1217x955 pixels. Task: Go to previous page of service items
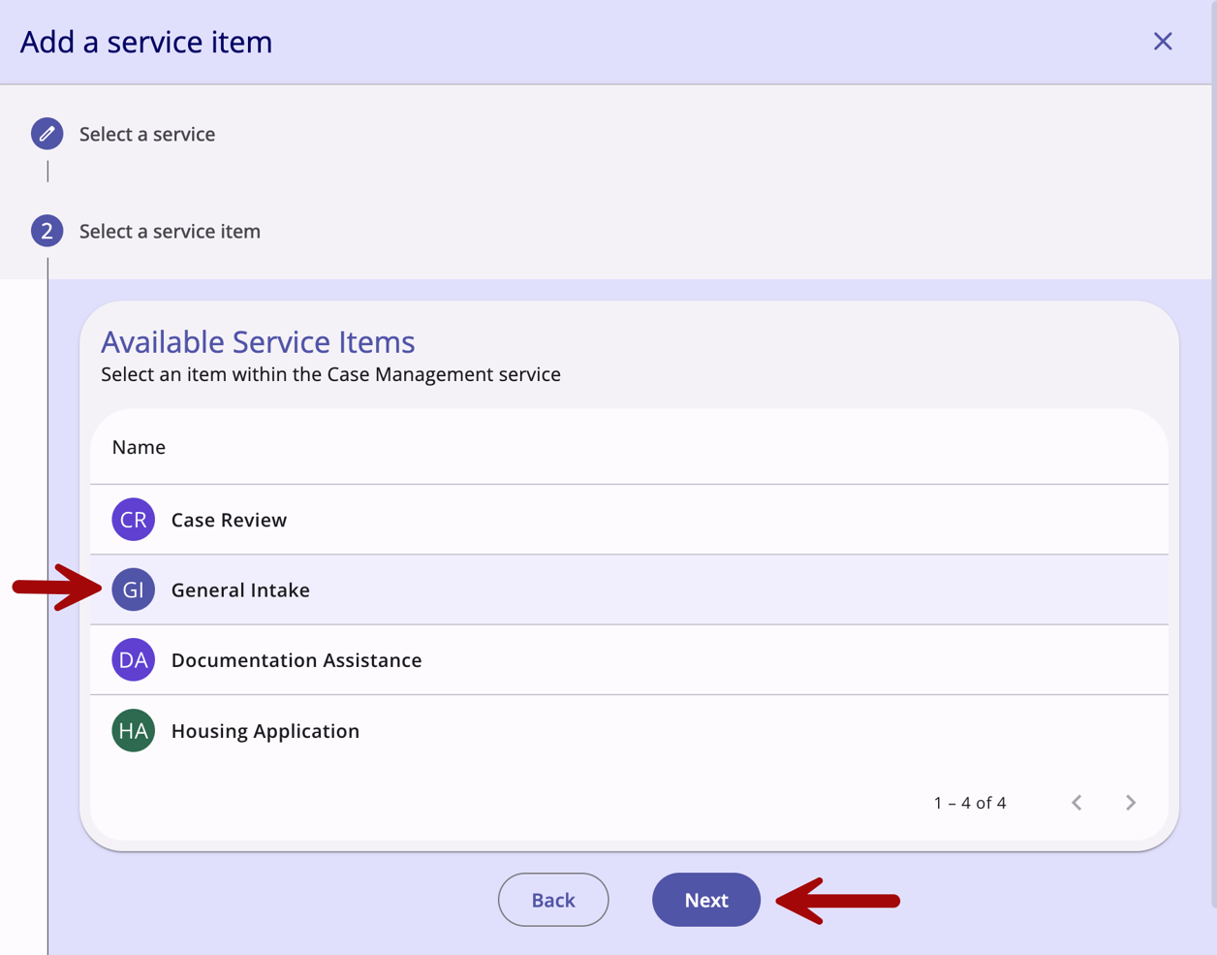click(1077, 803)
